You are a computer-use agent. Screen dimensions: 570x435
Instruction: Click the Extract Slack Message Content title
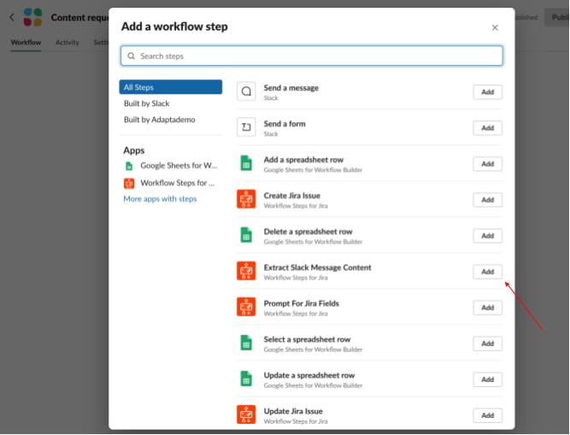(317, 267)
